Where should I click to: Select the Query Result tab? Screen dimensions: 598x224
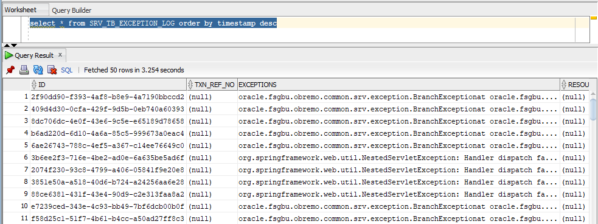point(34,55)
